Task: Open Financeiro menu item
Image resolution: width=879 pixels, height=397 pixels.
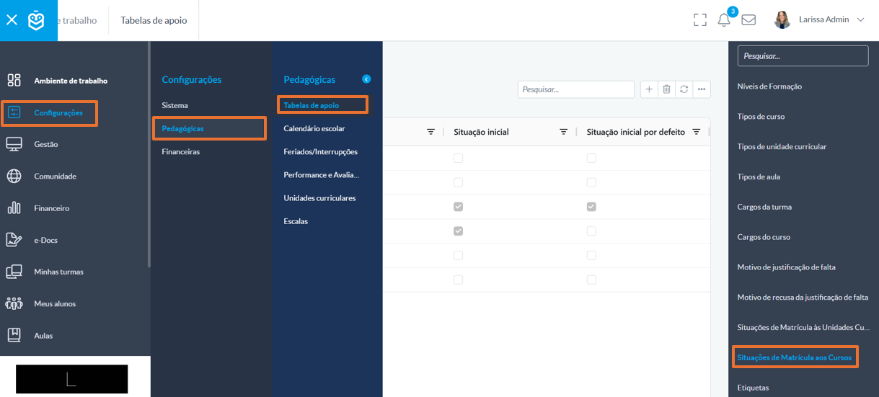Action: (52, 208)
